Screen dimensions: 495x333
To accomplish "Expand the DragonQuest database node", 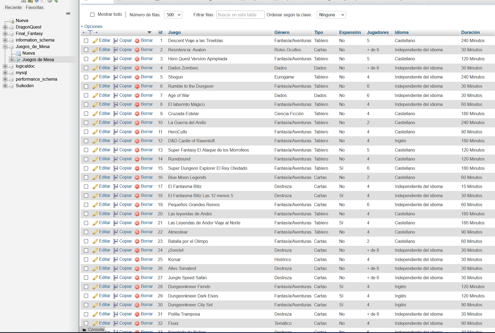I will pyautogui.click(x=5, y=27).
